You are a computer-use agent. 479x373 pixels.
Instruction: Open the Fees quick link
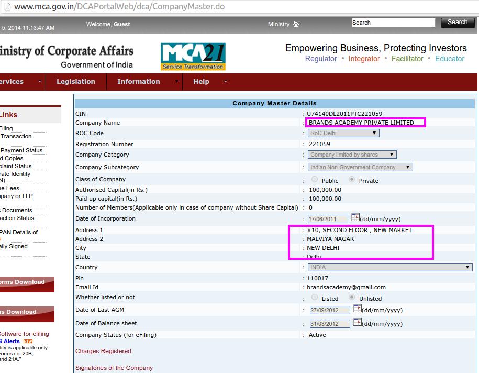tap(10, 188)
